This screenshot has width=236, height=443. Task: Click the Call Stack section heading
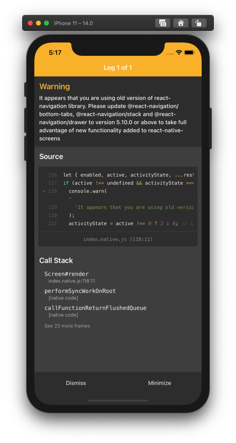56,261
